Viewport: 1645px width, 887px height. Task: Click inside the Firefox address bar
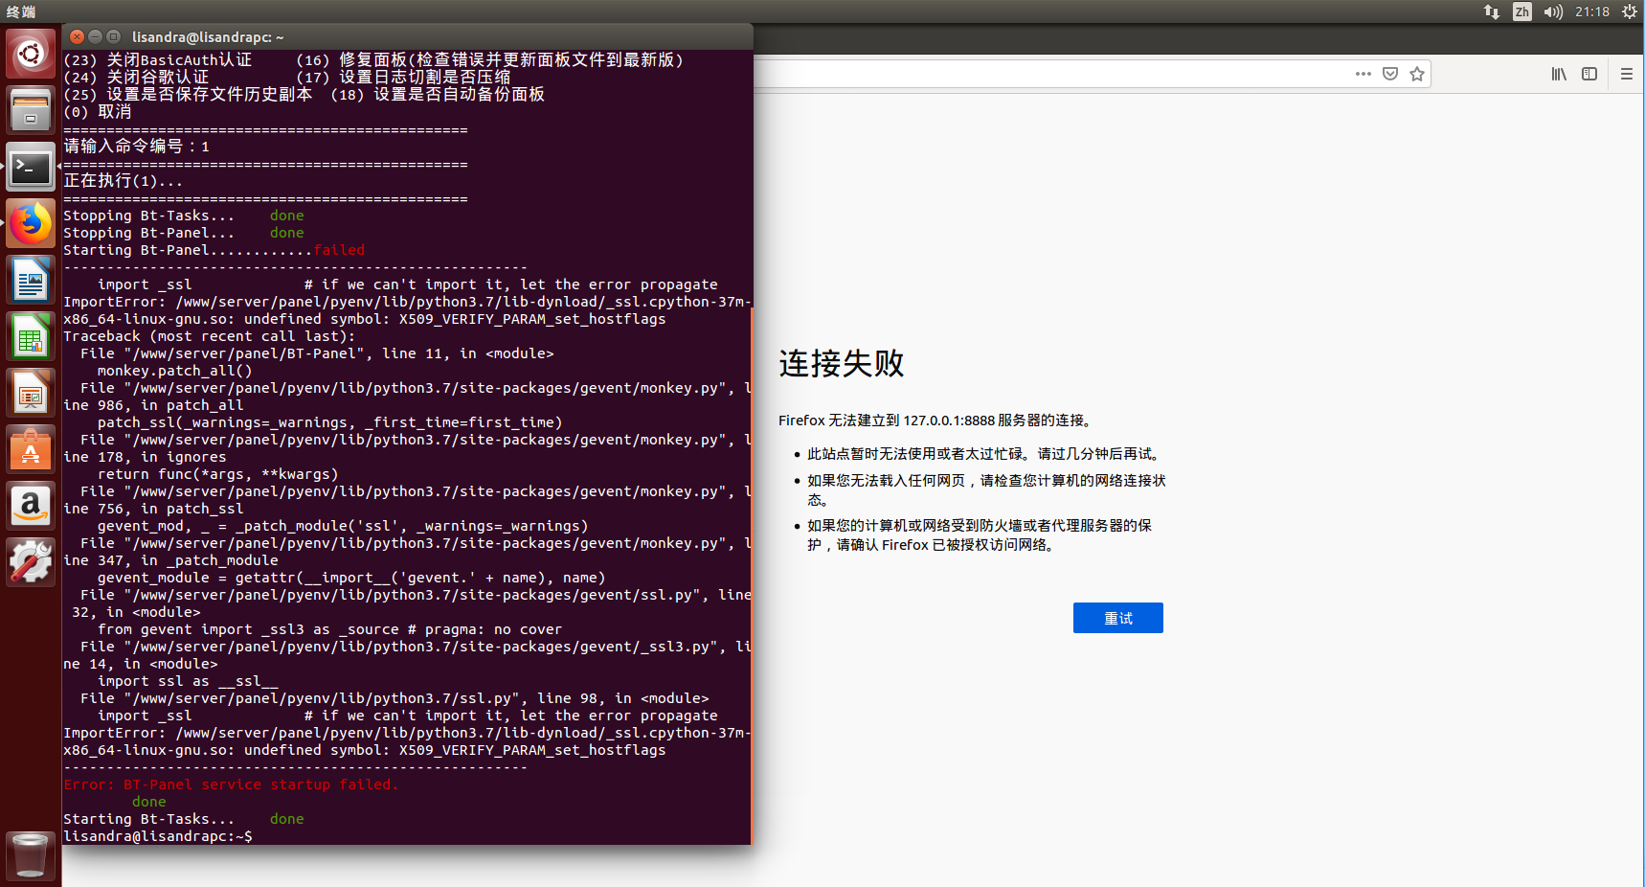(x=1053, y=74)
